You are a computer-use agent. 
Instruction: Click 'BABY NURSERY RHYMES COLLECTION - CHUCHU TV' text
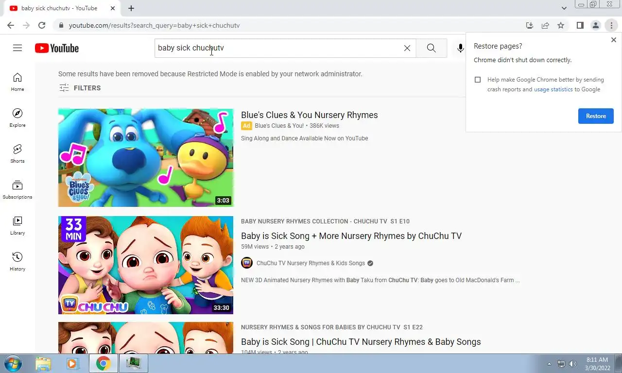coord(314,221)
